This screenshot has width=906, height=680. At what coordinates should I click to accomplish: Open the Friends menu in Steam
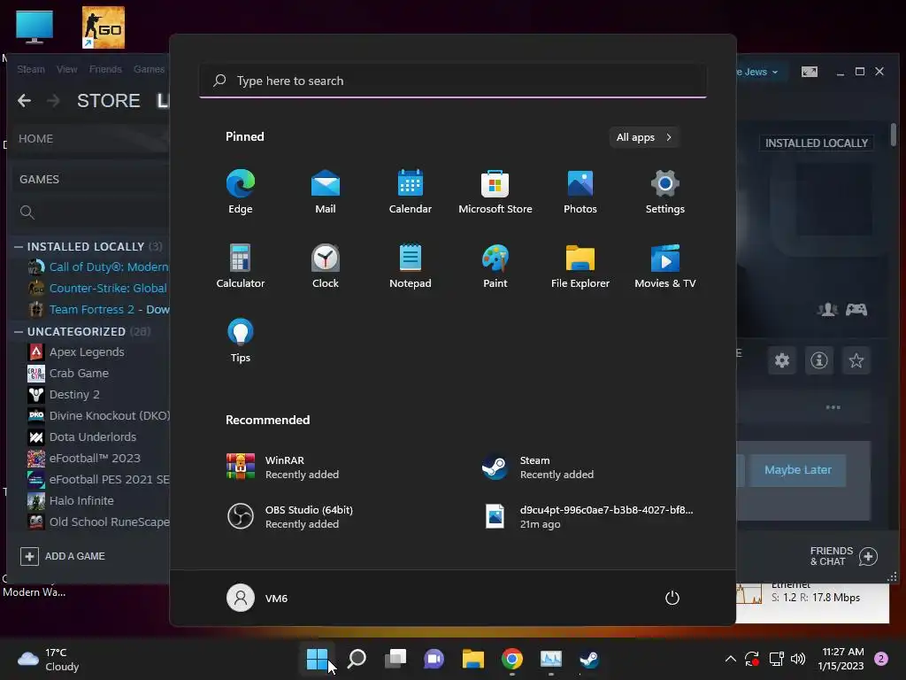(105, 69)
